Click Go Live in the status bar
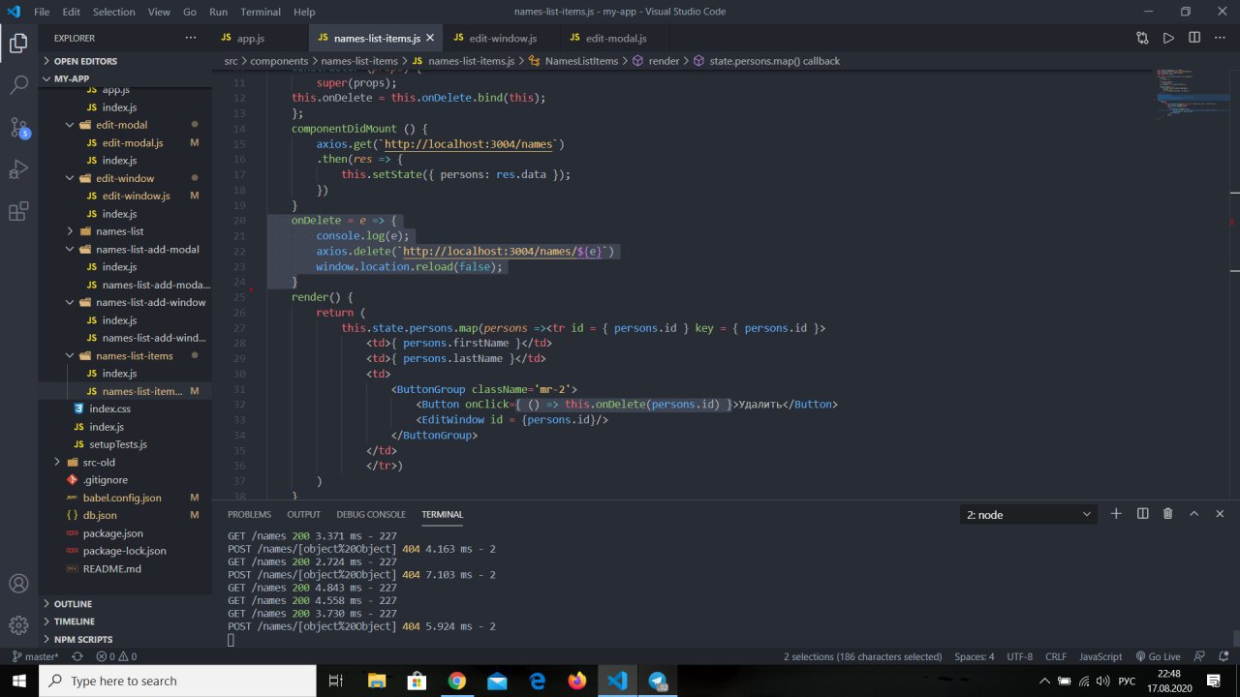 point(1157,656)
